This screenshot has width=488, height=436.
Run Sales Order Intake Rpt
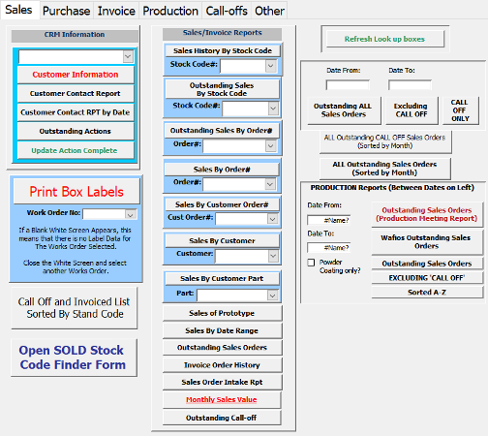click(222, 382)
